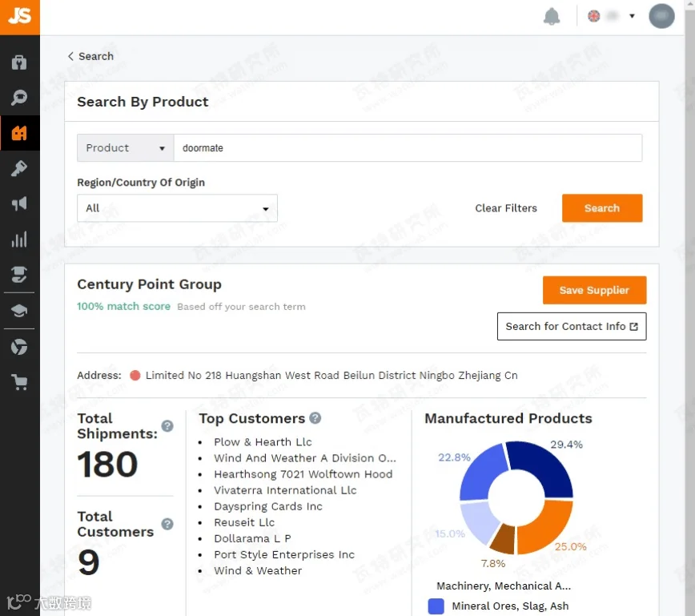Open the bar chart analytics icon
Viewport: 695px width, 616px height.
click(x=19, y=239)
